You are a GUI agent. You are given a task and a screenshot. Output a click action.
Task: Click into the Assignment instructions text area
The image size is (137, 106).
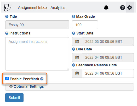pyautogui.click(x=37, y=54)
